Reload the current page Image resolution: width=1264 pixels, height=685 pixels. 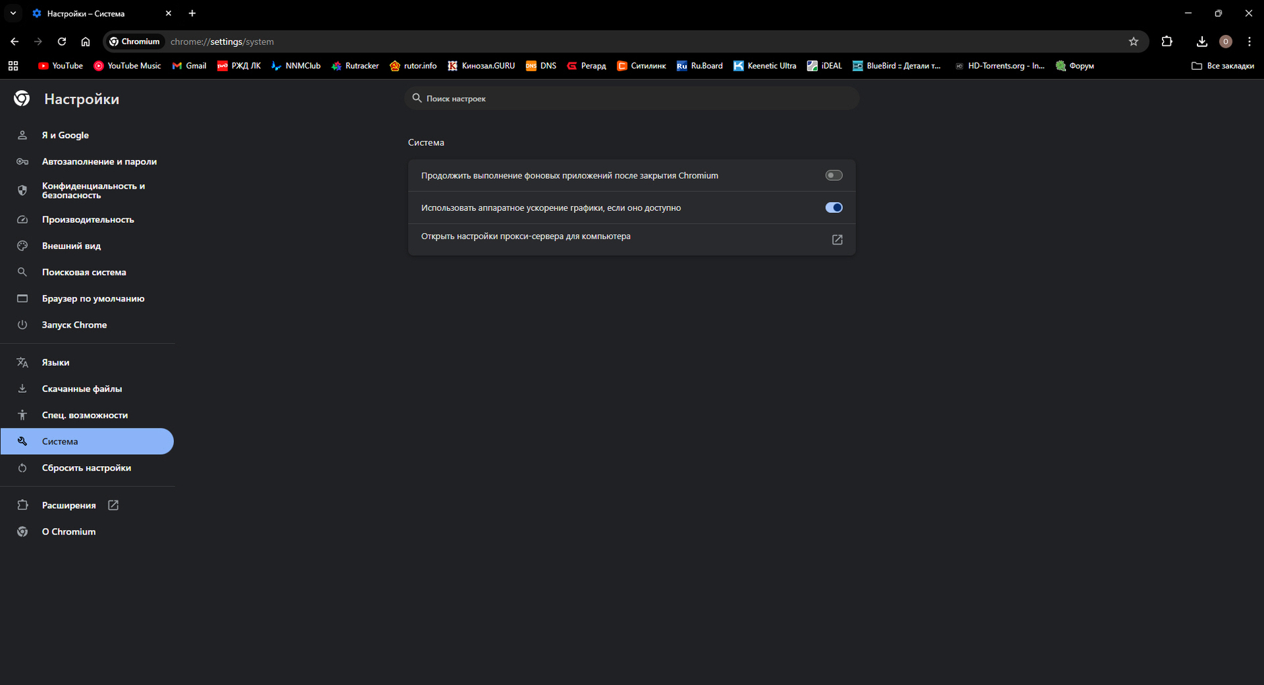click(x=62, y=42)
